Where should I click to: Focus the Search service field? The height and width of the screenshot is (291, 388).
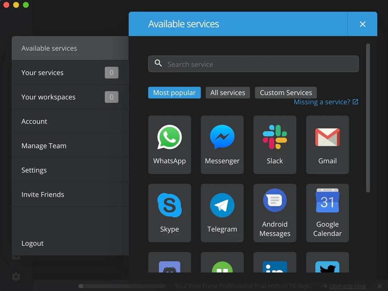coord(253,64)
